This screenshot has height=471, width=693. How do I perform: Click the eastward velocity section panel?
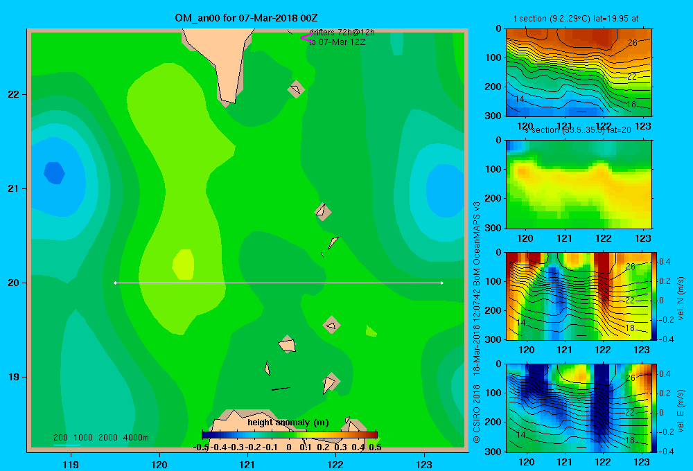click(579, 408)
